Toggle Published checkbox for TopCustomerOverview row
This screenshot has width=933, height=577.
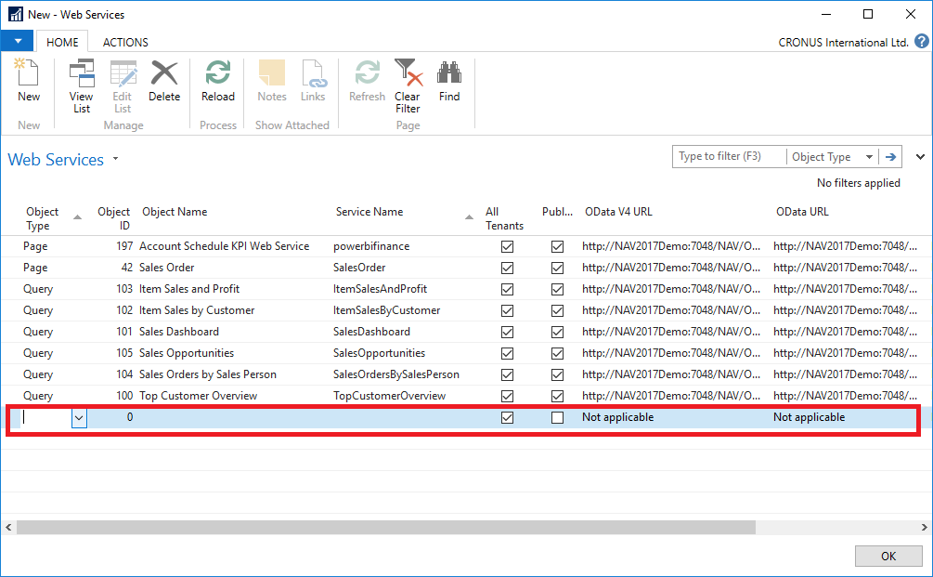(x=557, y=396)
